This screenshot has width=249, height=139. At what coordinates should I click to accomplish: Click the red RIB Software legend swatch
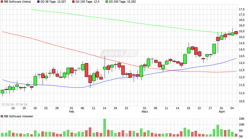(x=2, y=2)
